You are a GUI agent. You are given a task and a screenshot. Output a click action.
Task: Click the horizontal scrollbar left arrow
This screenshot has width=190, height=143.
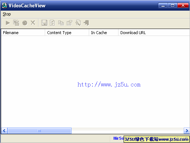(4, 131)
